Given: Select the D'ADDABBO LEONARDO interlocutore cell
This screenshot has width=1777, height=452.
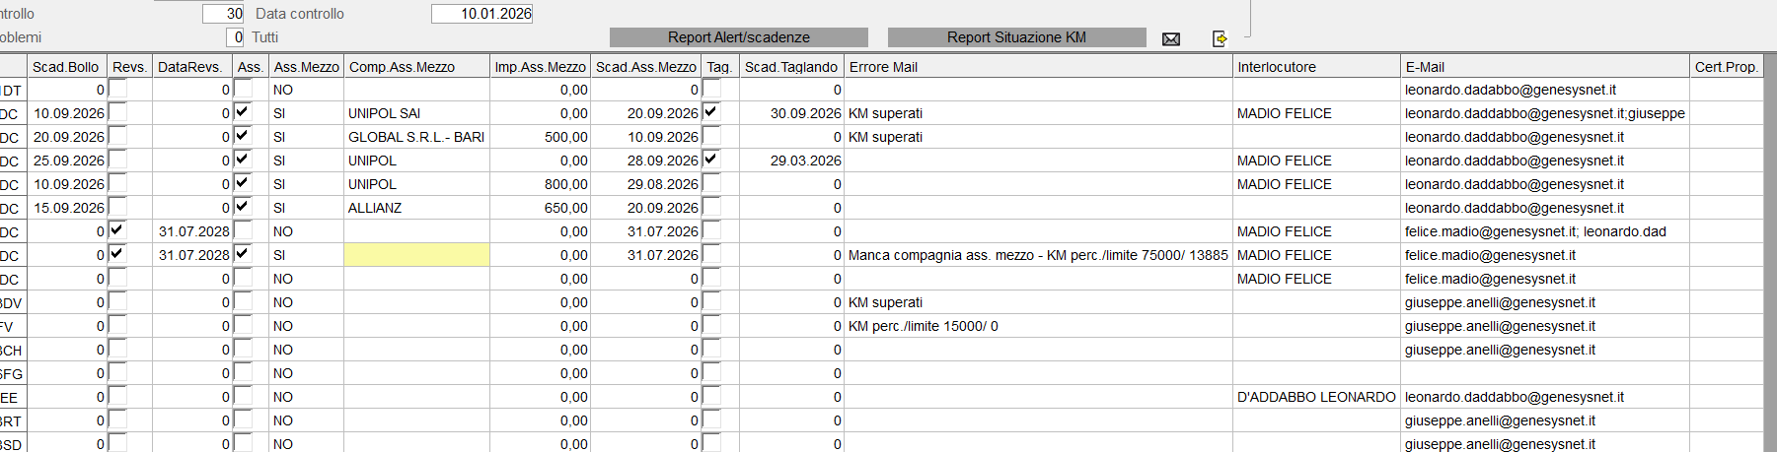Looking at the screenshot, I should pyautogui.click(x=1315, y=397).
